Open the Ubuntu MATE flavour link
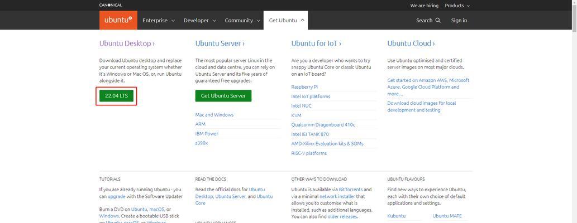This screenshot has height=223, width=577. (x=447, y=216)
